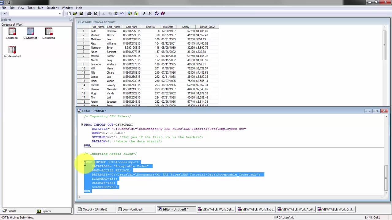Switch to the Explorer tab
The image size is (392, 220).
(x=54, y=211)
